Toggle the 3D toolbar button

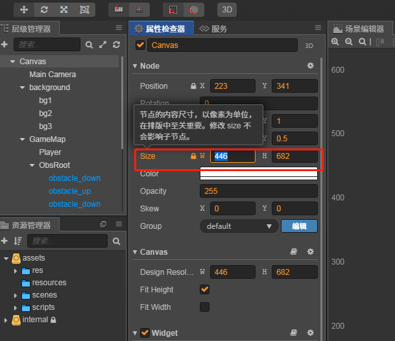click(227, 10)
